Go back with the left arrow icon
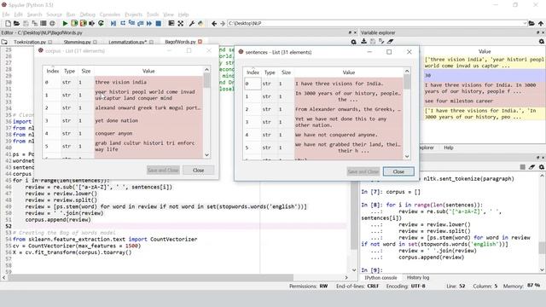This screenshot has width=546, height=307. pyautogui.click(x=214, y=23)
